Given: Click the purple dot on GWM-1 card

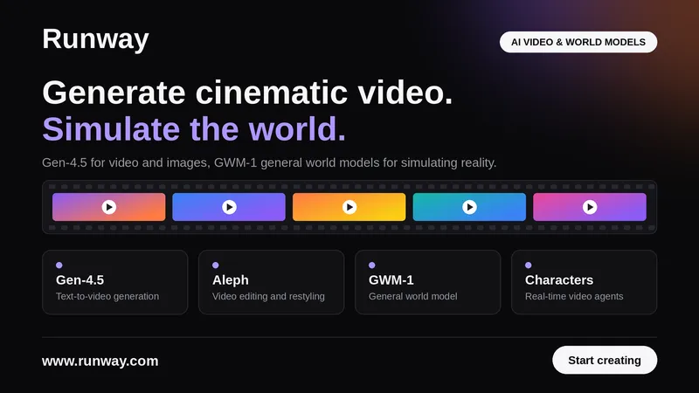Looking at the screenshot, I should [x=372, y=265].
